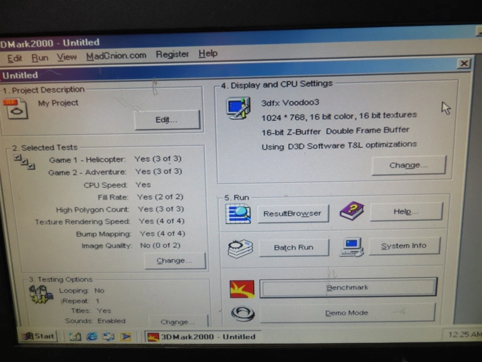Screen dimensions: 482x362
Task: Open Internet Explorer from quick launch
Action: (x=92, y=336)
